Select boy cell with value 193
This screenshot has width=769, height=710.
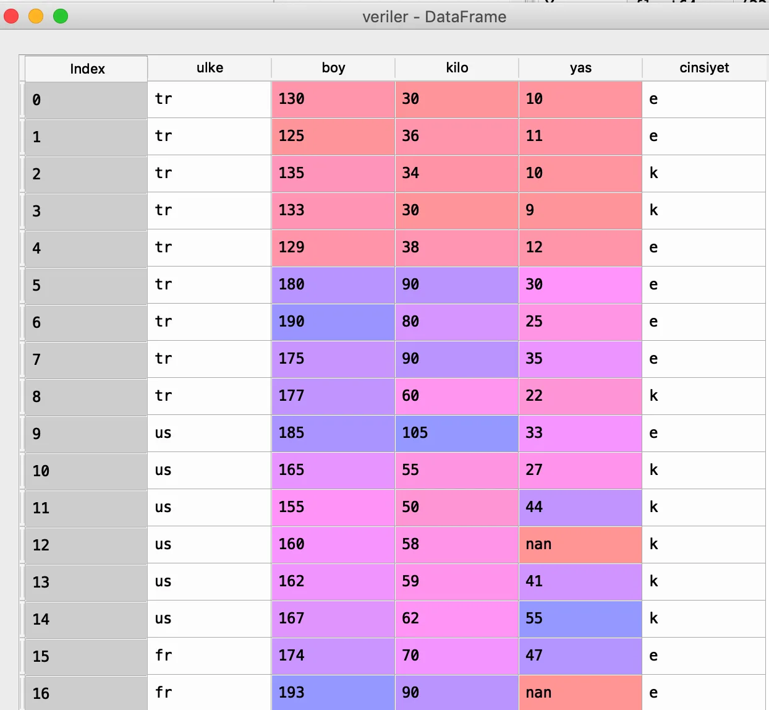(333, 693)
